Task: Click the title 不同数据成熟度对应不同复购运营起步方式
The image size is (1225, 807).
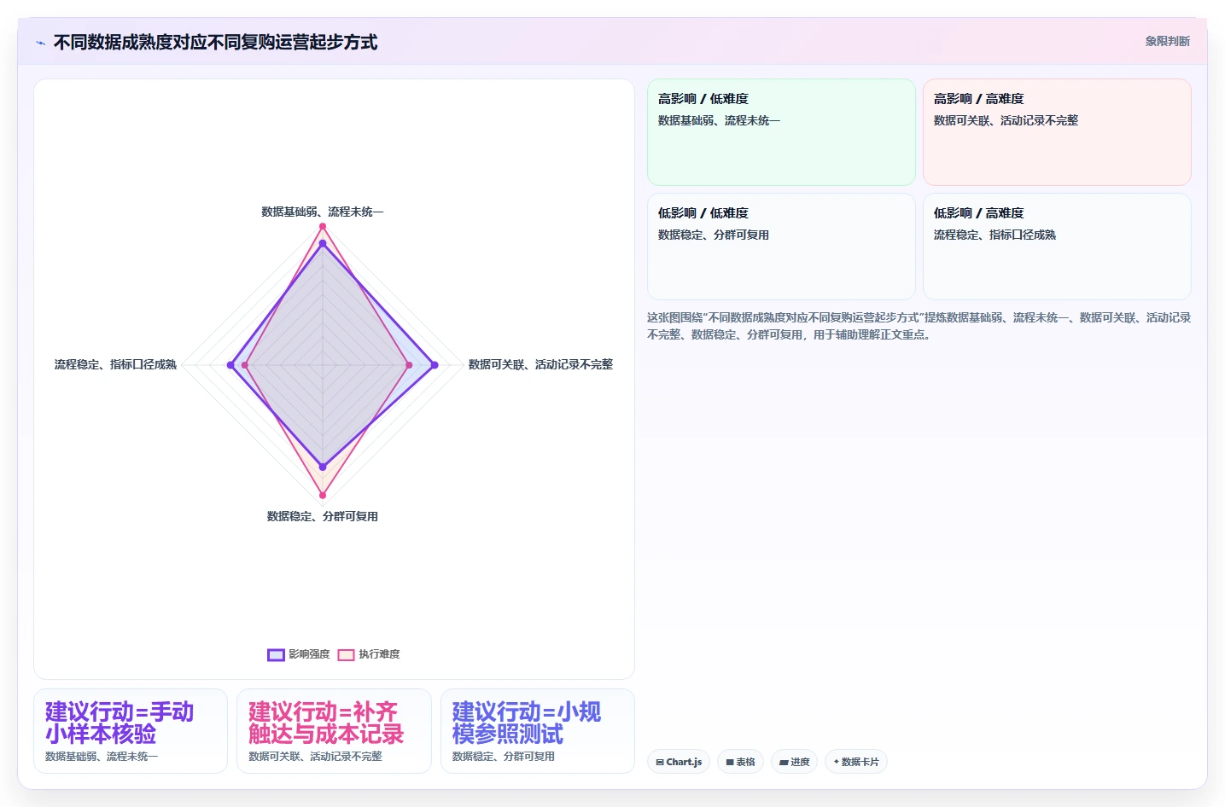Action: coord(215,42)
